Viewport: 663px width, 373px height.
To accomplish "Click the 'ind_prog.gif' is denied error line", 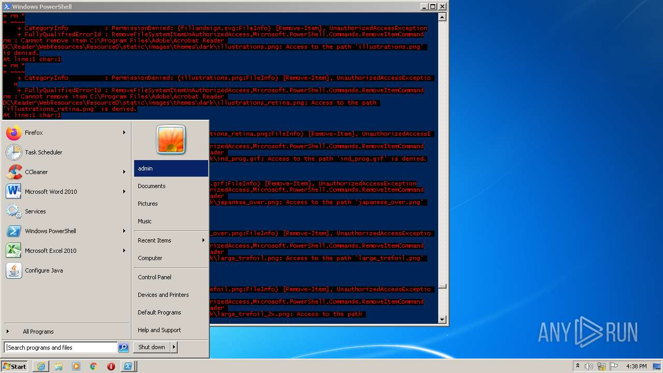I will [x=319, y=159].
